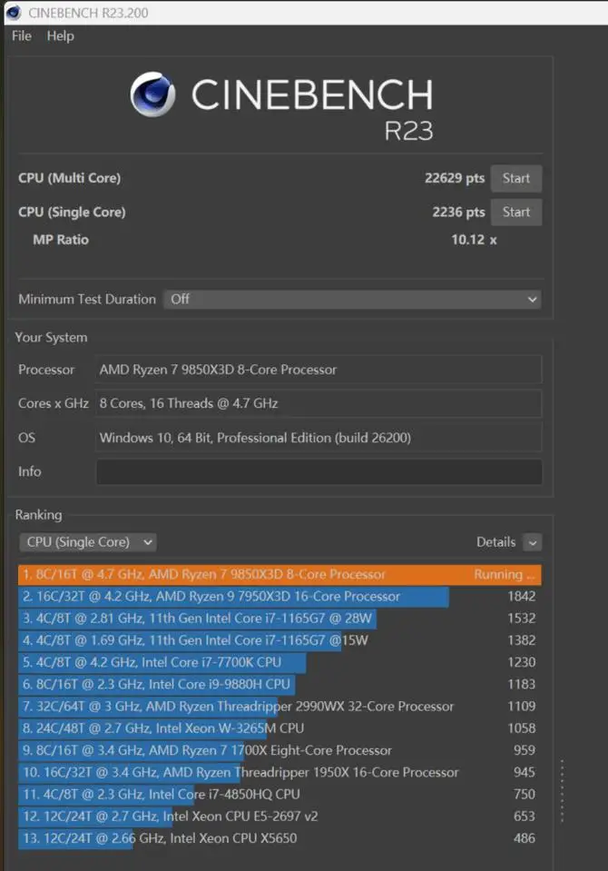The height and width of the screenshot is (871, 608).
Task: Start the CPU Multi Core benchmark
Action: (x=515, y=178)
